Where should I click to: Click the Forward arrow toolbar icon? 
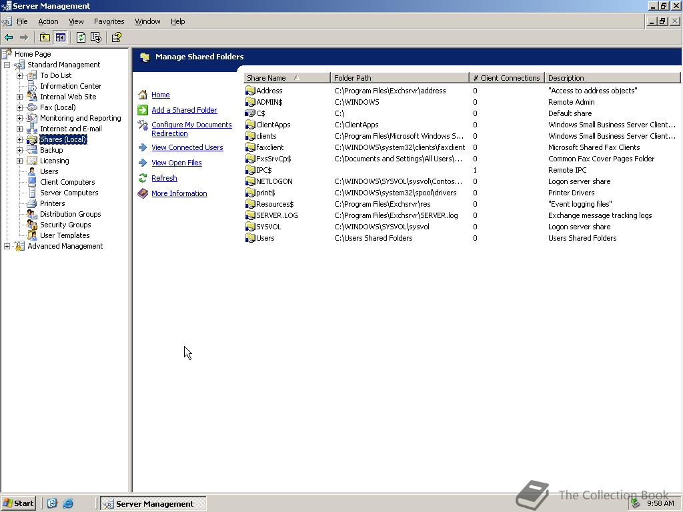point(24,37)
